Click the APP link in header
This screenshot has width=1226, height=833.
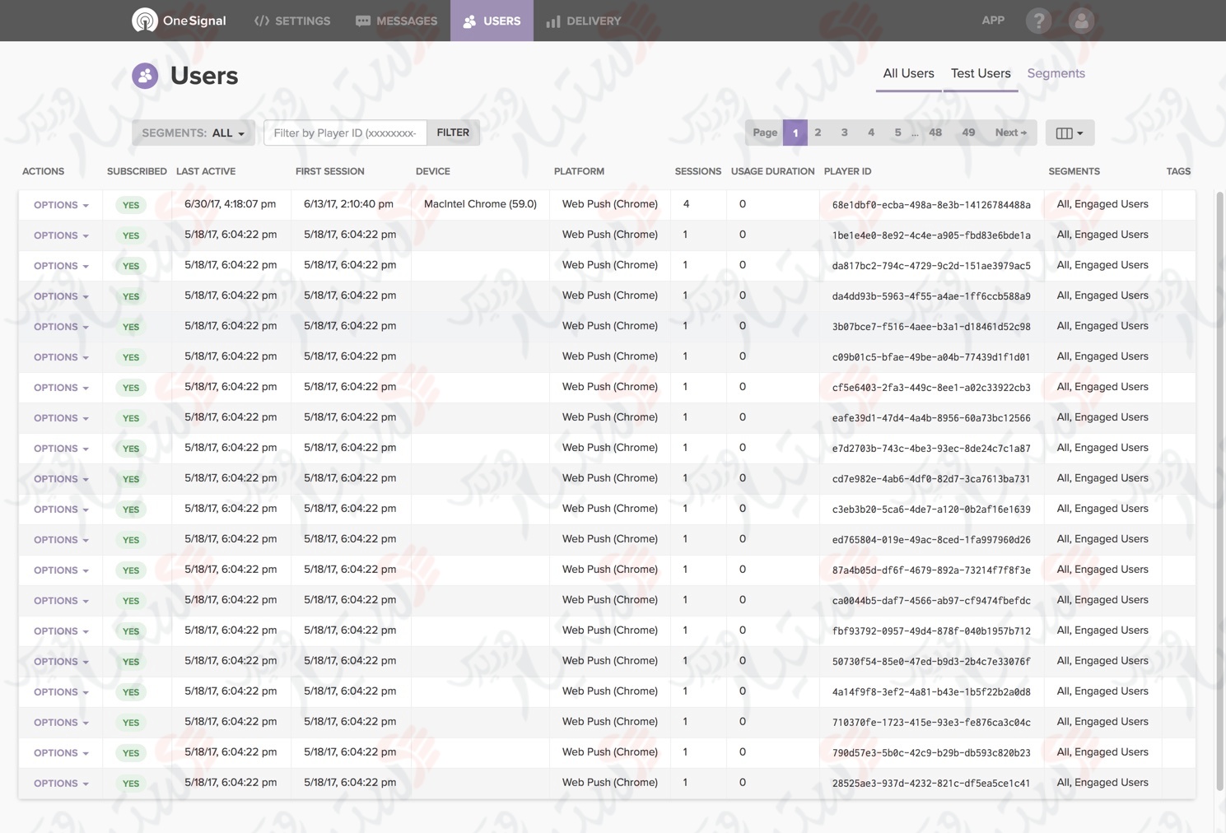[x=993, y=21]
